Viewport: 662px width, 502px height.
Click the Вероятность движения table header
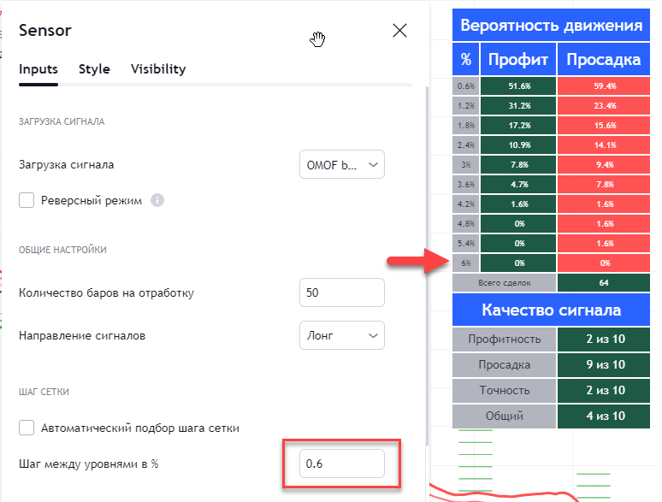[x=551, y=25]
